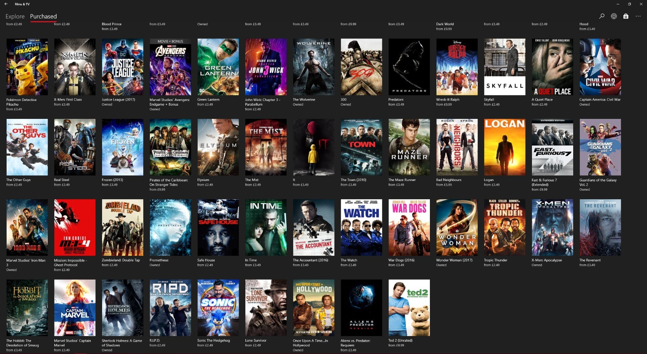Open the Frozen poster

click(122, 147)
